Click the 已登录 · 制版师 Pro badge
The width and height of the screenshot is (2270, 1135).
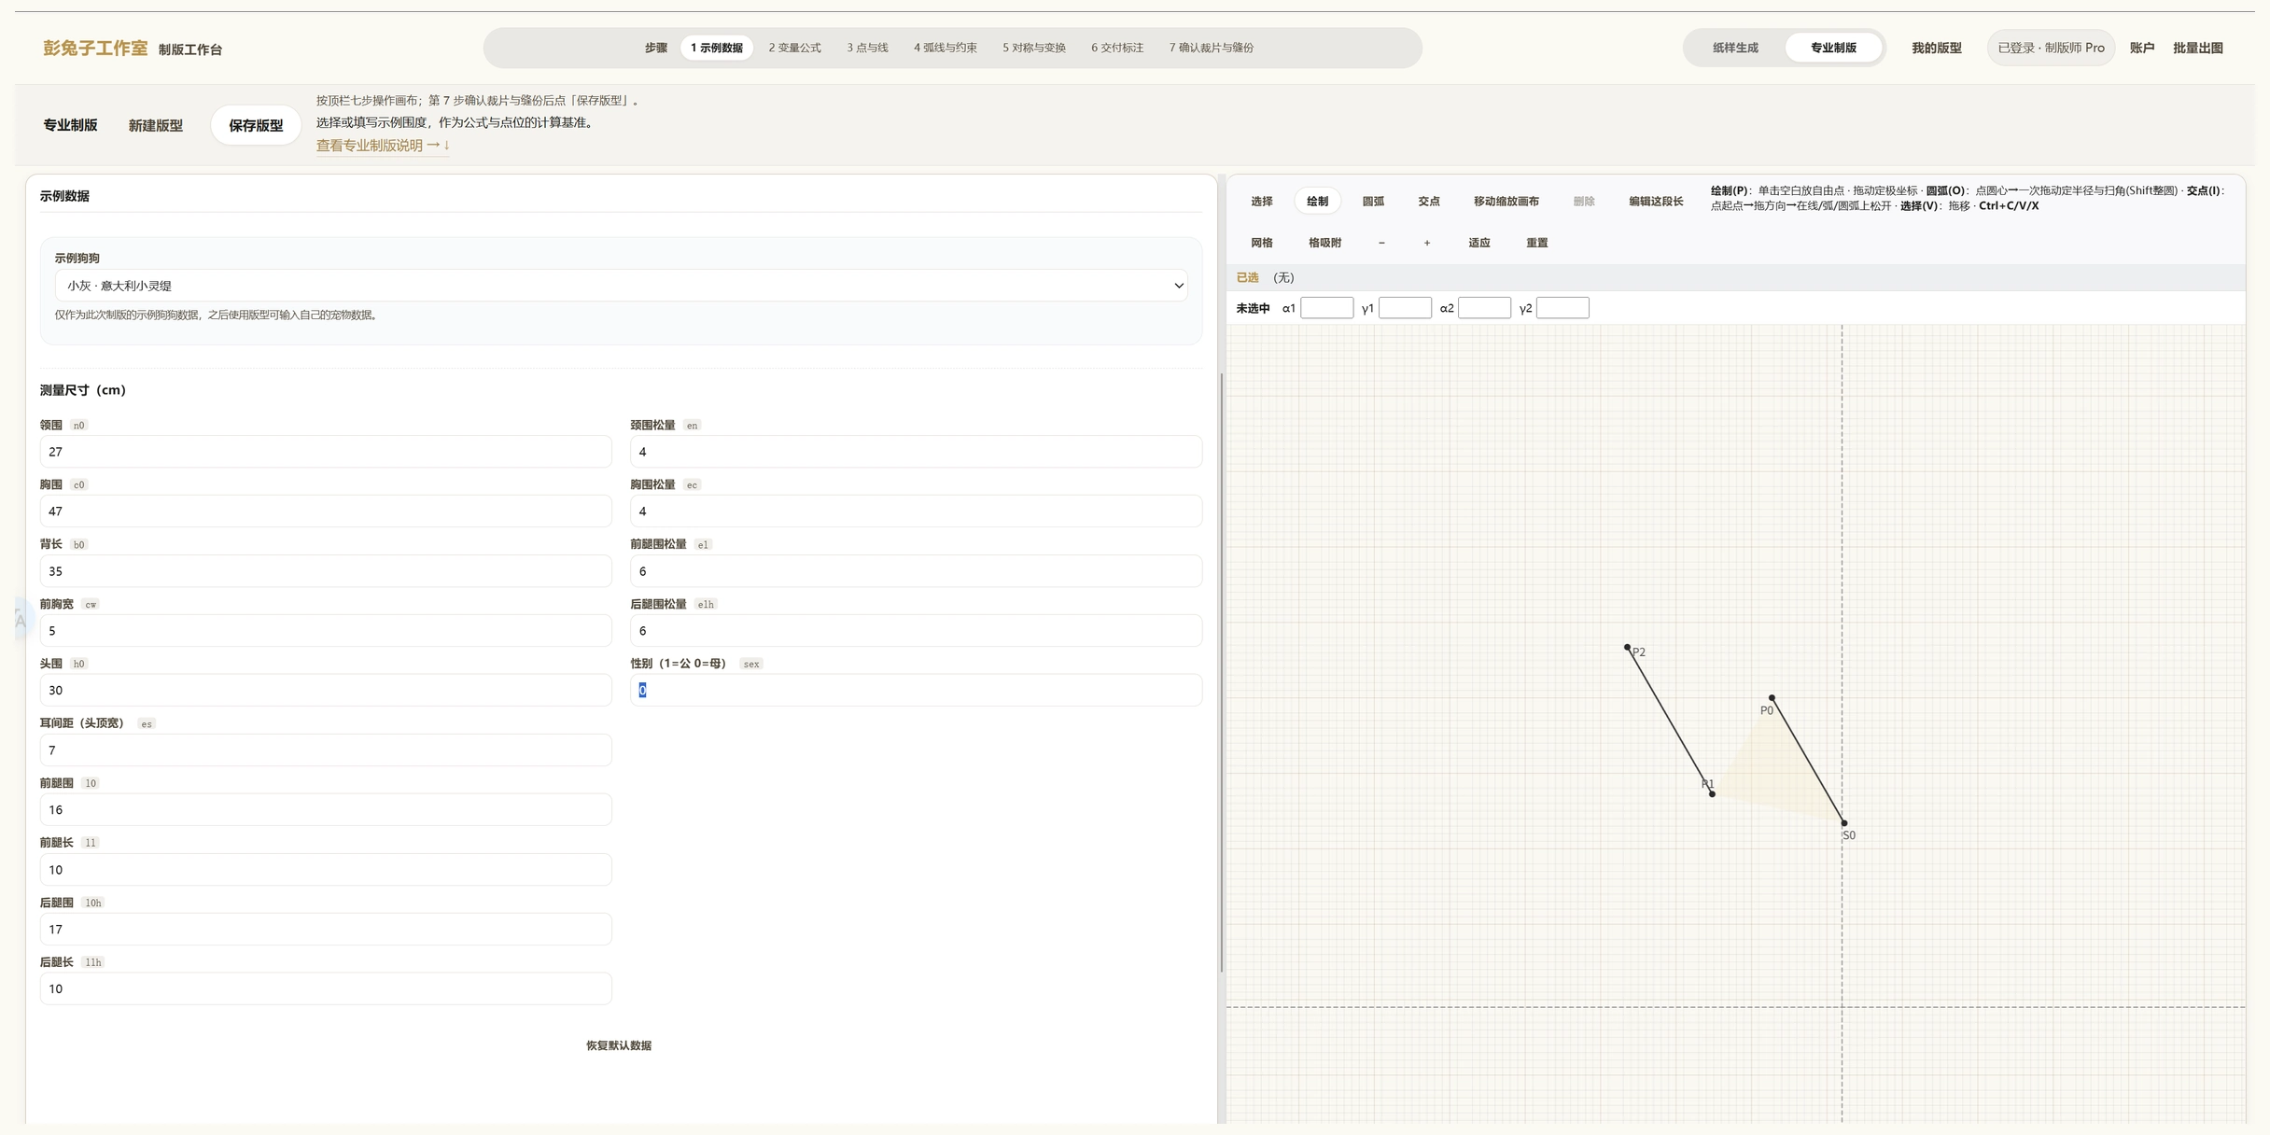click(2050, 48)
